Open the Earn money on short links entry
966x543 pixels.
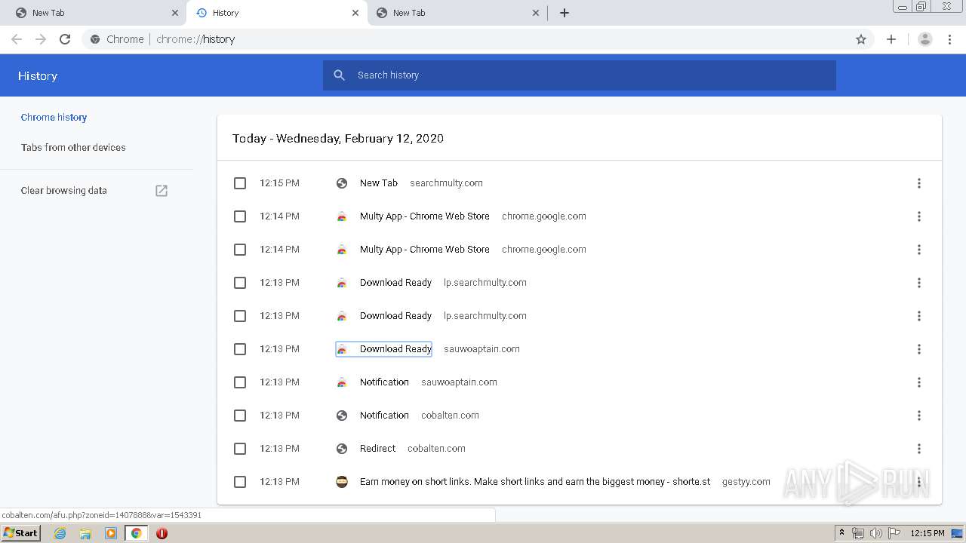(535, 482)
